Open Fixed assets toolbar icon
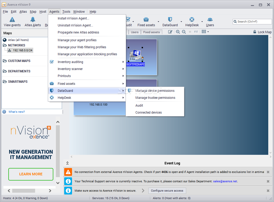Screen dimensions: 274x202 pos(146,19)
